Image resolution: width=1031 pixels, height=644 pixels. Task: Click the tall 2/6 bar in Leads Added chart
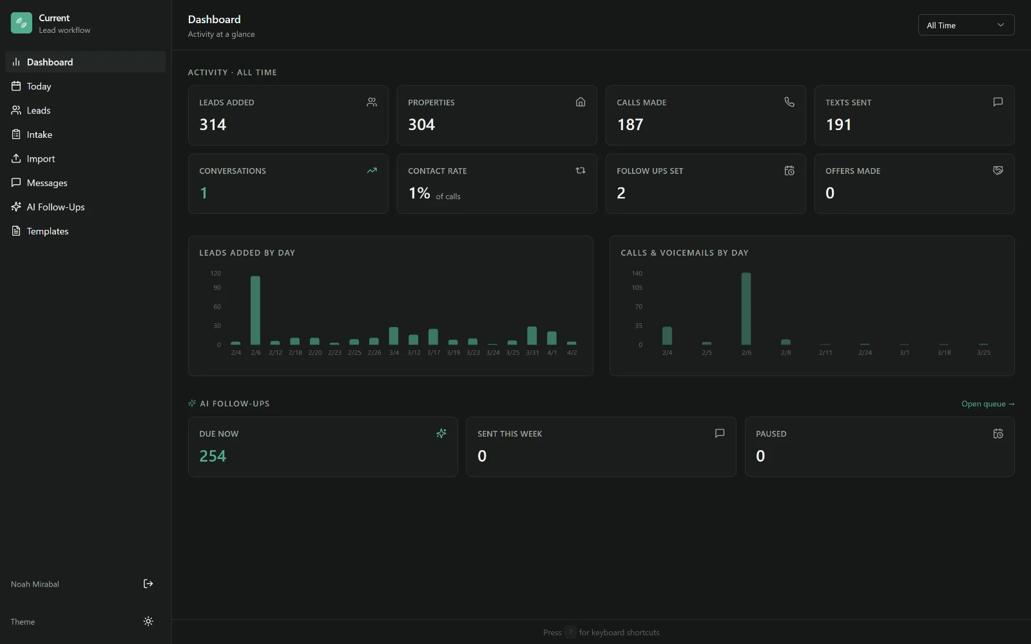coord(255,310)
